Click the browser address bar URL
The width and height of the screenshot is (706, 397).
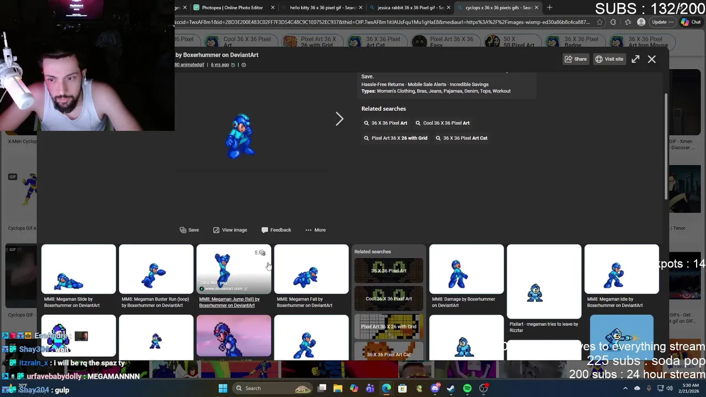(382, 22)
